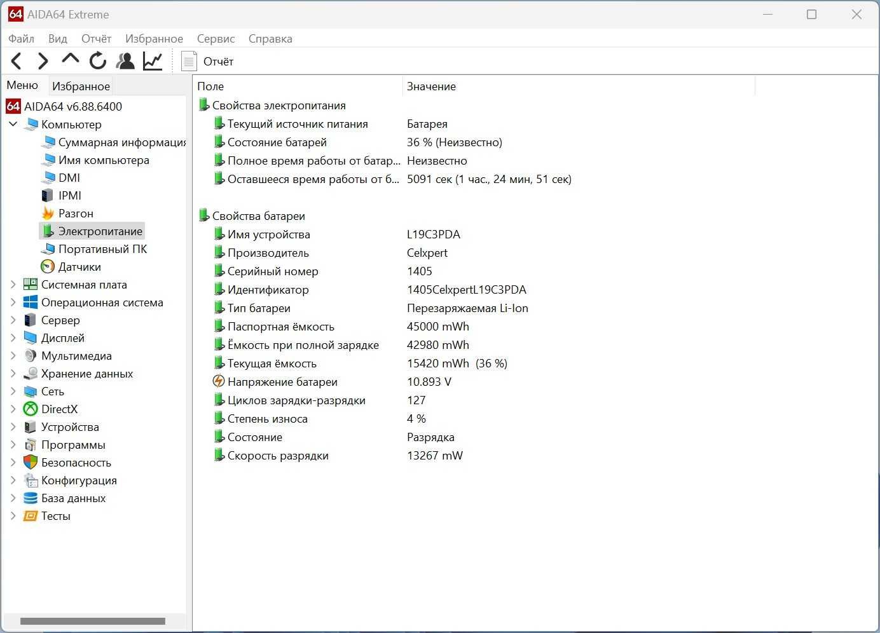Click the Сеть network icon
The image size is (880, 633).
[30, 391]
